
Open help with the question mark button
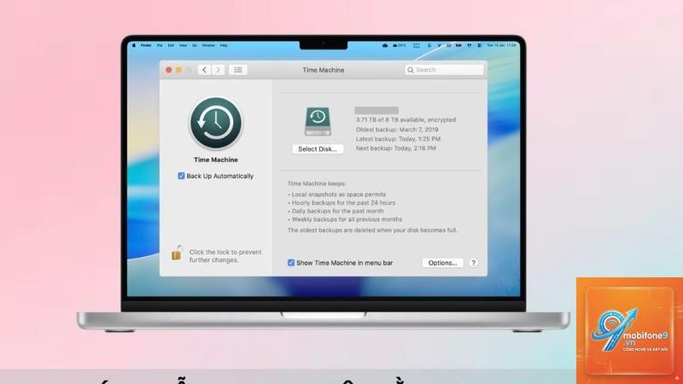474,263
